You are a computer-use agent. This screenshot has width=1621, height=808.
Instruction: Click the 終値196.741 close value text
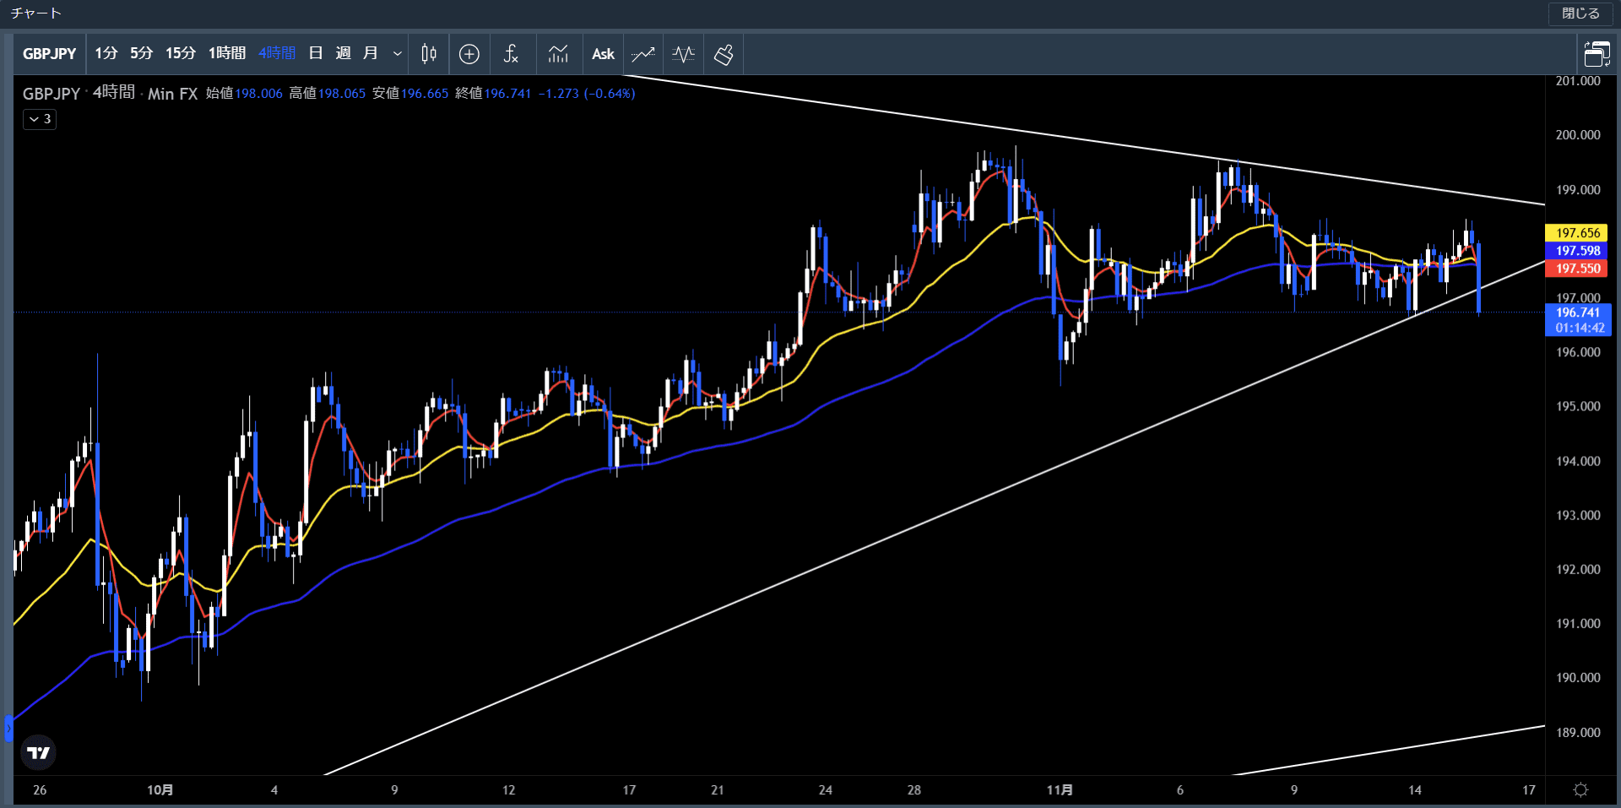(x=493, y=94)
